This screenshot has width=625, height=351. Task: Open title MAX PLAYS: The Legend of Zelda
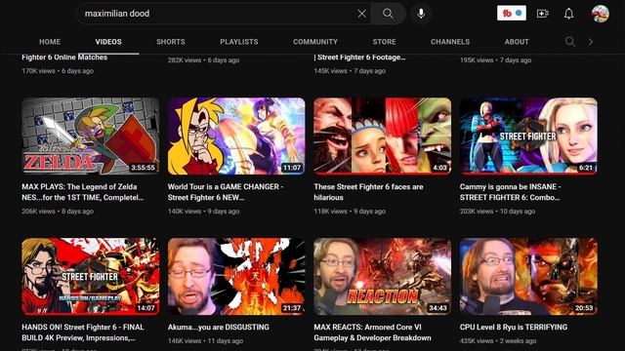(82, 192)
